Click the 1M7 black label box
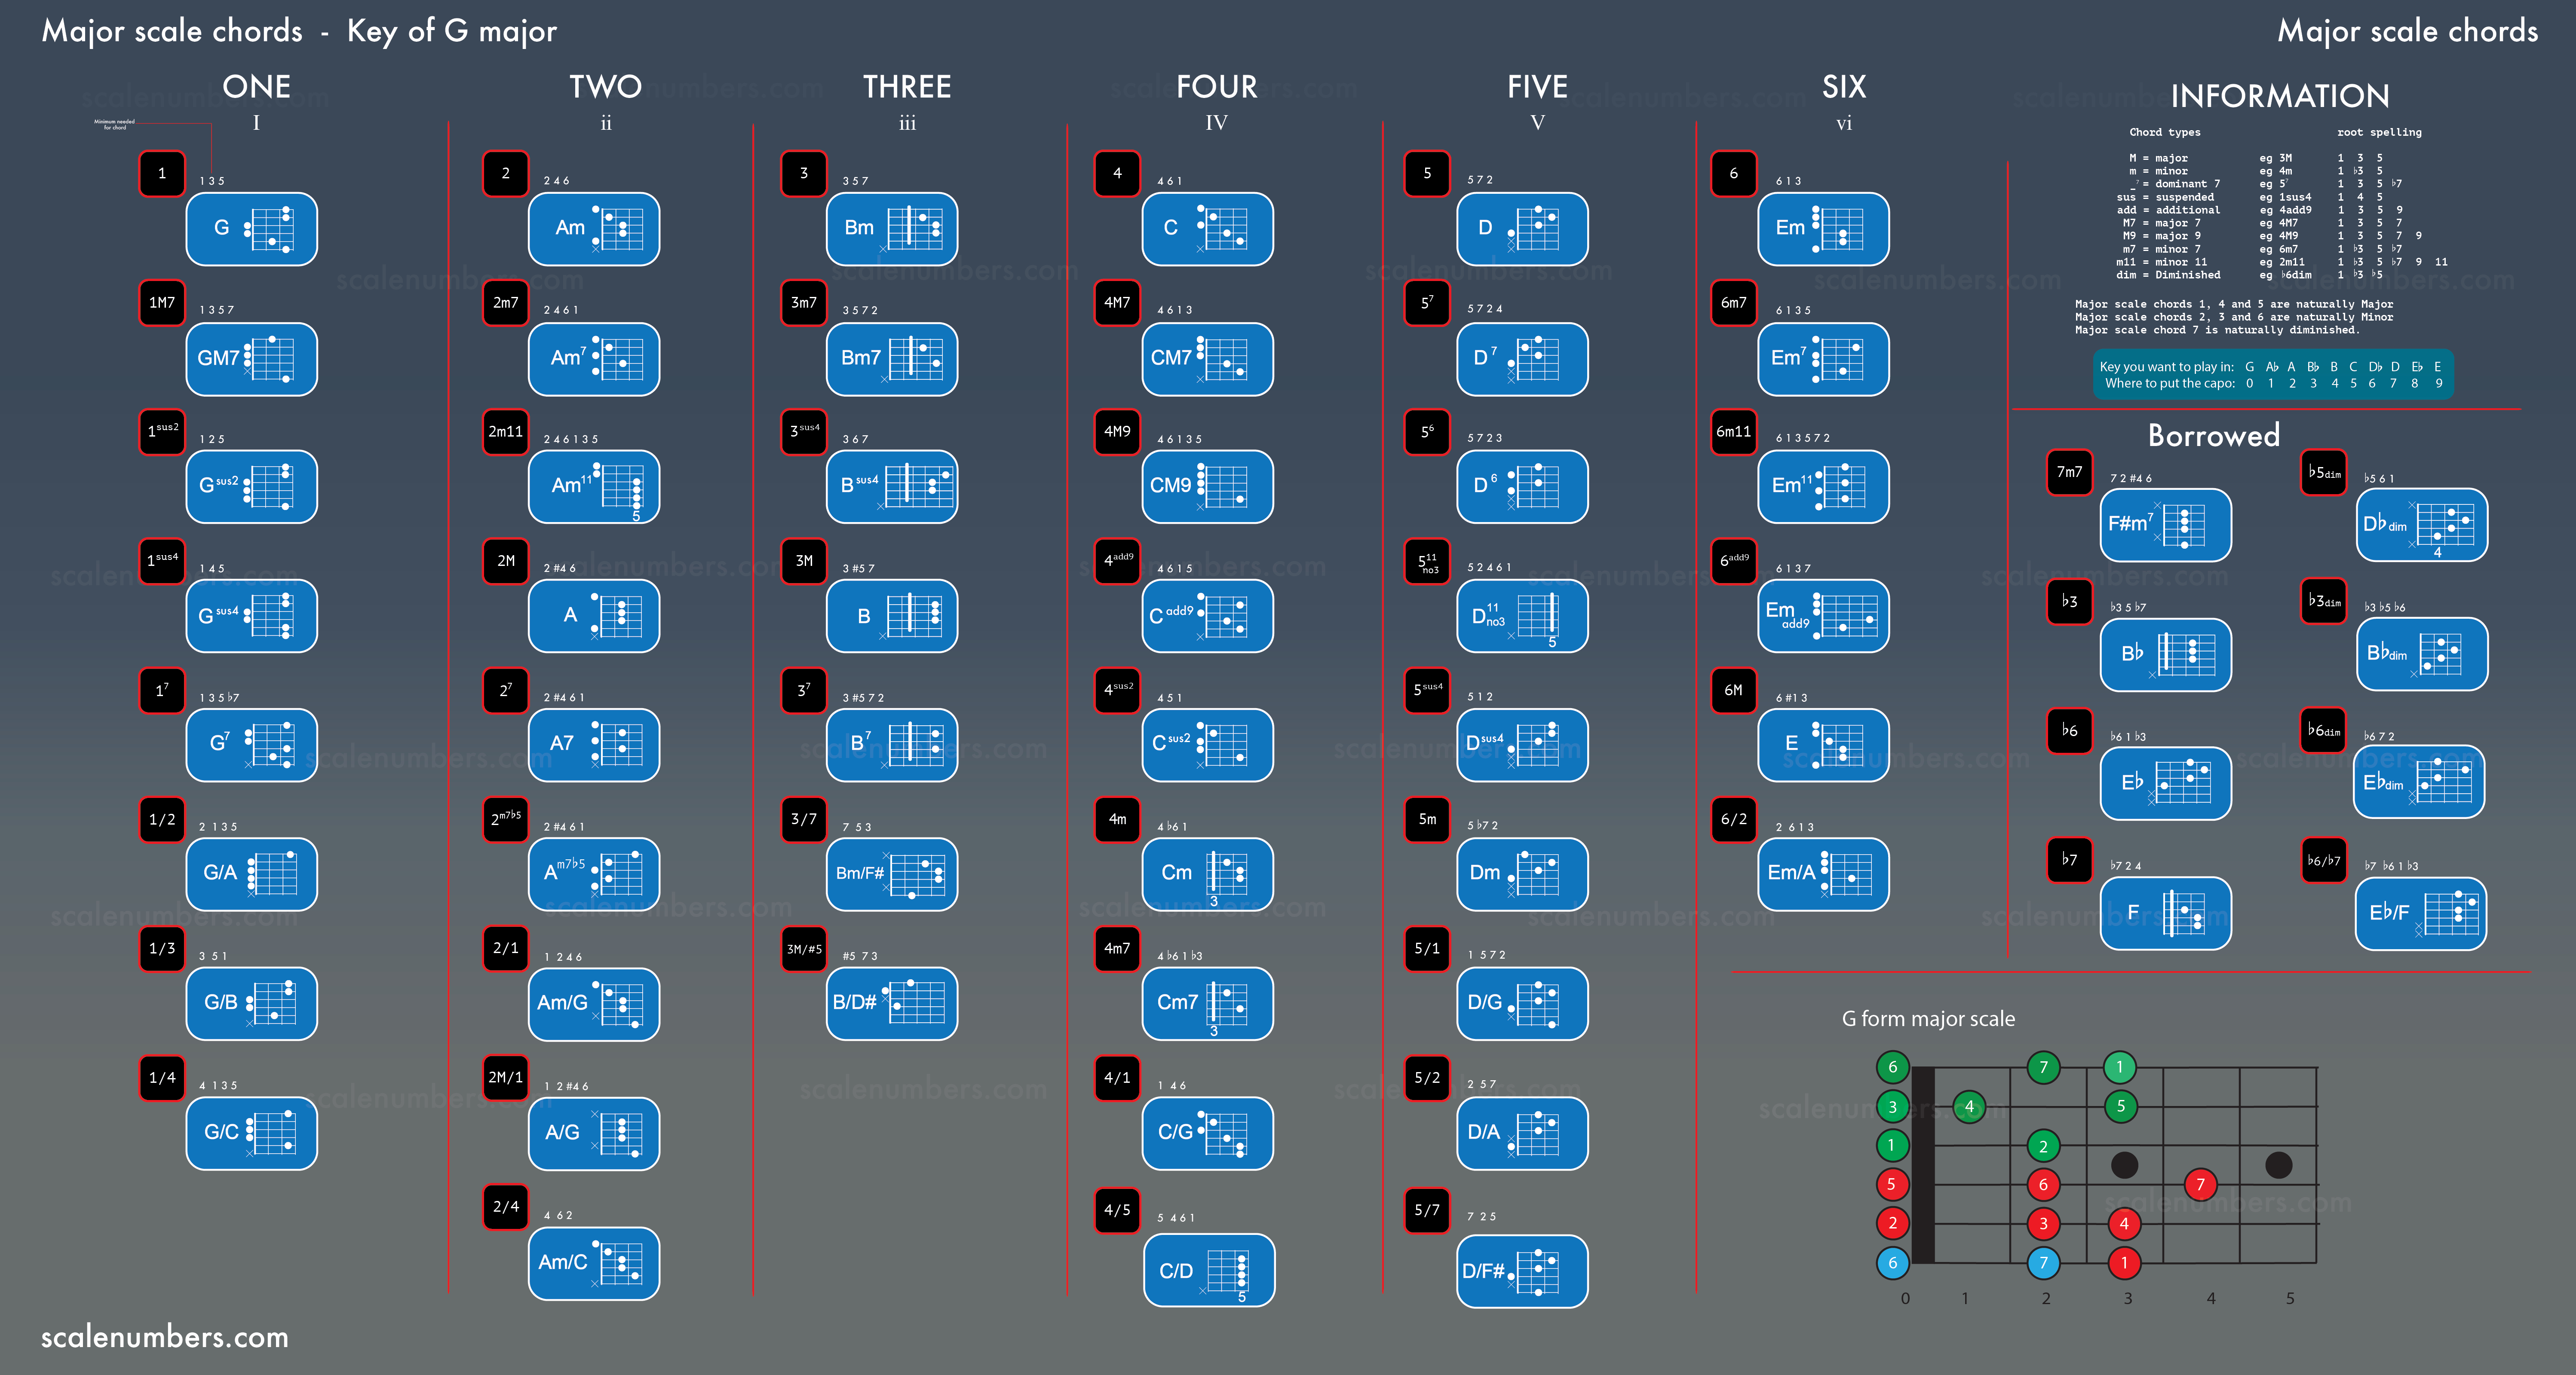Screen dimensions: 2576x1375 click(162, 303)
